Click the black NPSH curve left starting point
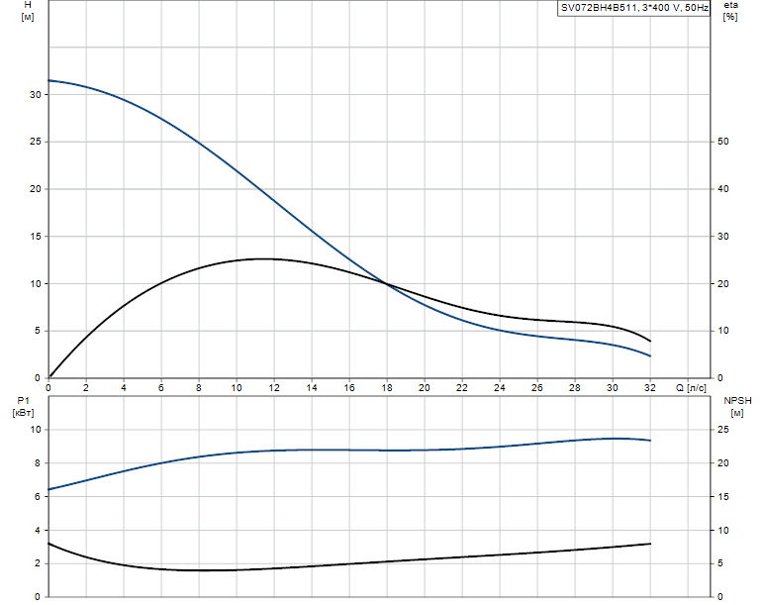Screen dimensions: 766x605 [x=48, y=544]
